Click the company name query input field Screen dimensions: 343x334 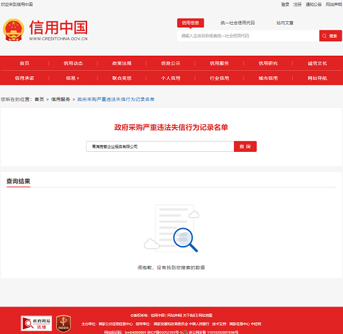(160, 146)
